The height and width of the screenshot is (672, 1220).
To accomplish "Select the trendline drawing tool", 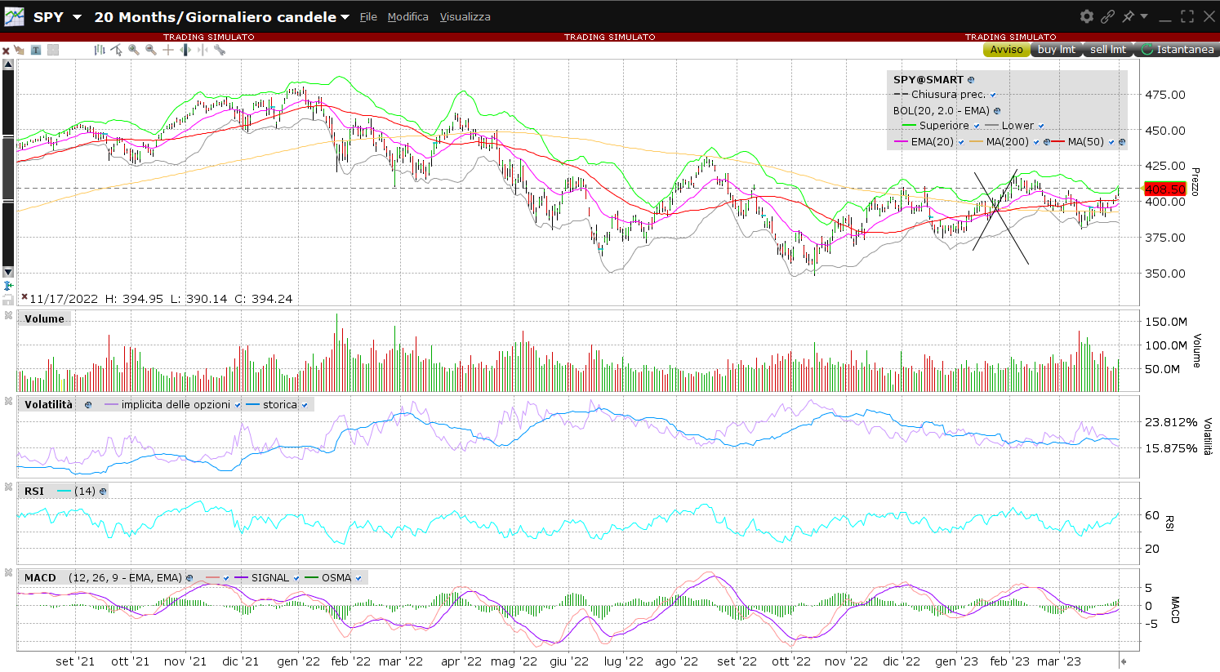I will click(x=116, y=50).
